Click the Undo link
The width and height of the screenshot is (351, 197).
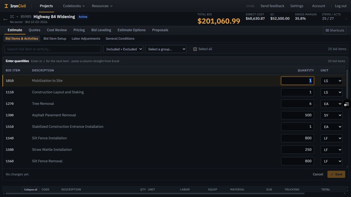250,6
